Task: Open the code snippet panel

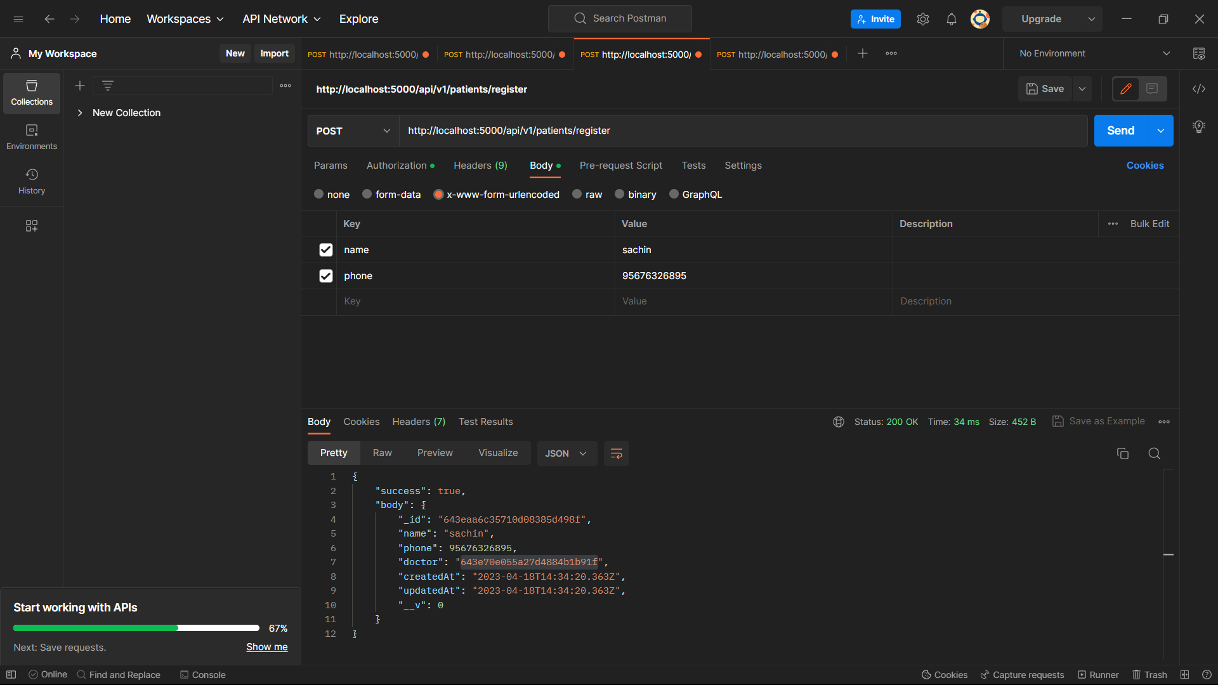Action: coord(1199,89)
